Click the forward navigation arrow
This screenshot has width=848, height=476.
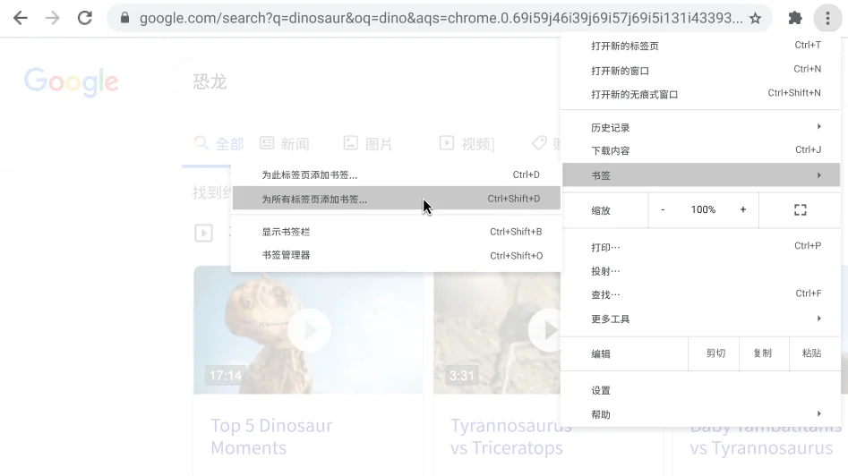53,18
